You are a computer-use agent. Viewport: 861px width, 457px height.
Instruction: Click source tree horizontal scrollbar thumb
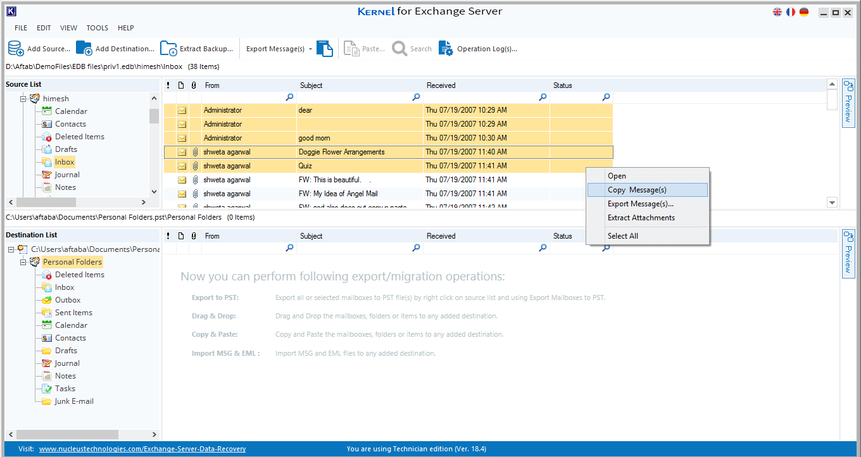coord(46,202)
